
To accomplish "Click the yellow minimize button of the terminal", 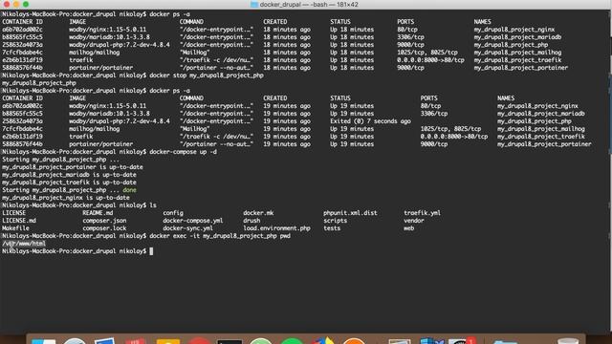I will point(16,4).
